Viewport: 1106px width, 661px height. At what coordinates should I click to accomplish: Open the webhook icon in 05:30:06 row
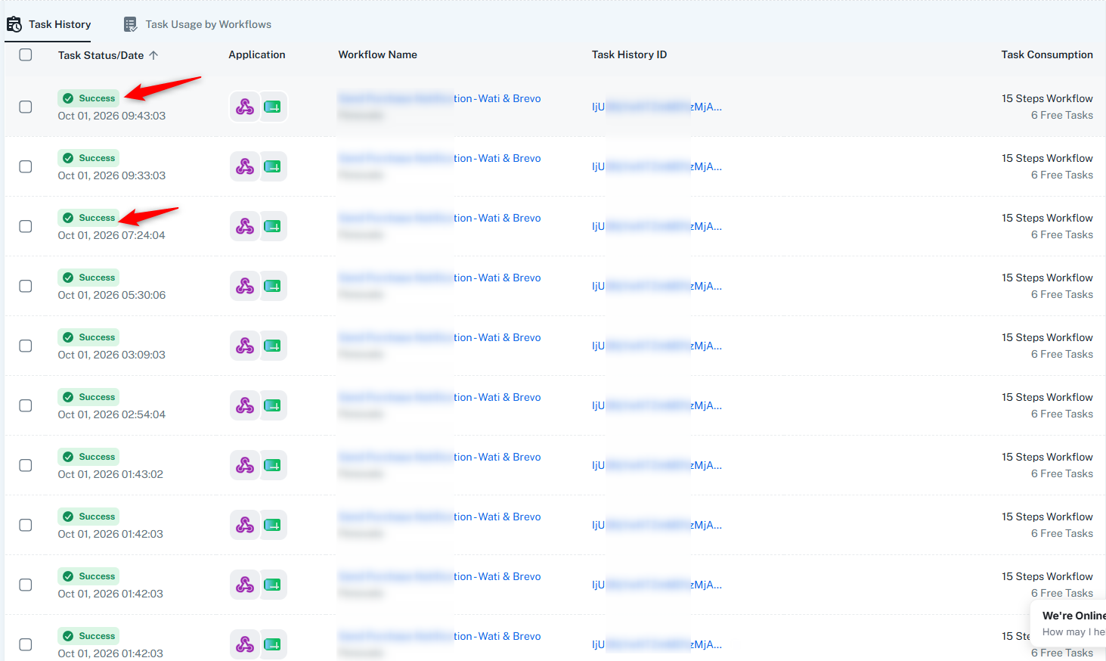tap(245, 286)
